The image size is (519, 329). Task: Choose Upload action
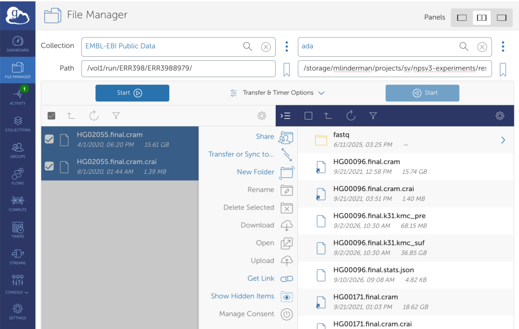click(272, 261)
